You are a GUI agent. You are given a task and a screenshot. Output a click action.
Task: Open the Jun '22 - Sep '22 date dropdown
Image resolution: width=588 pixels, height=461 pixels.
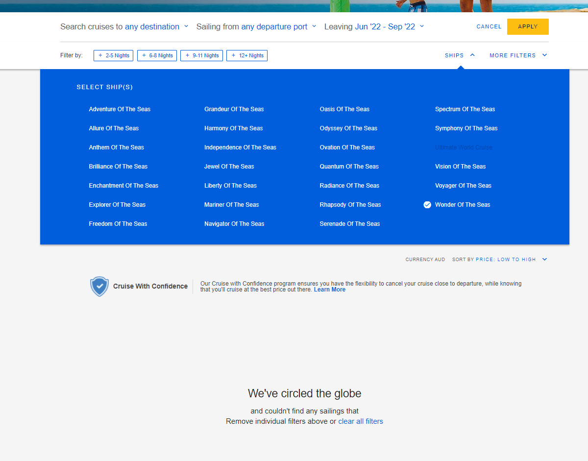(x=389, y=27)
